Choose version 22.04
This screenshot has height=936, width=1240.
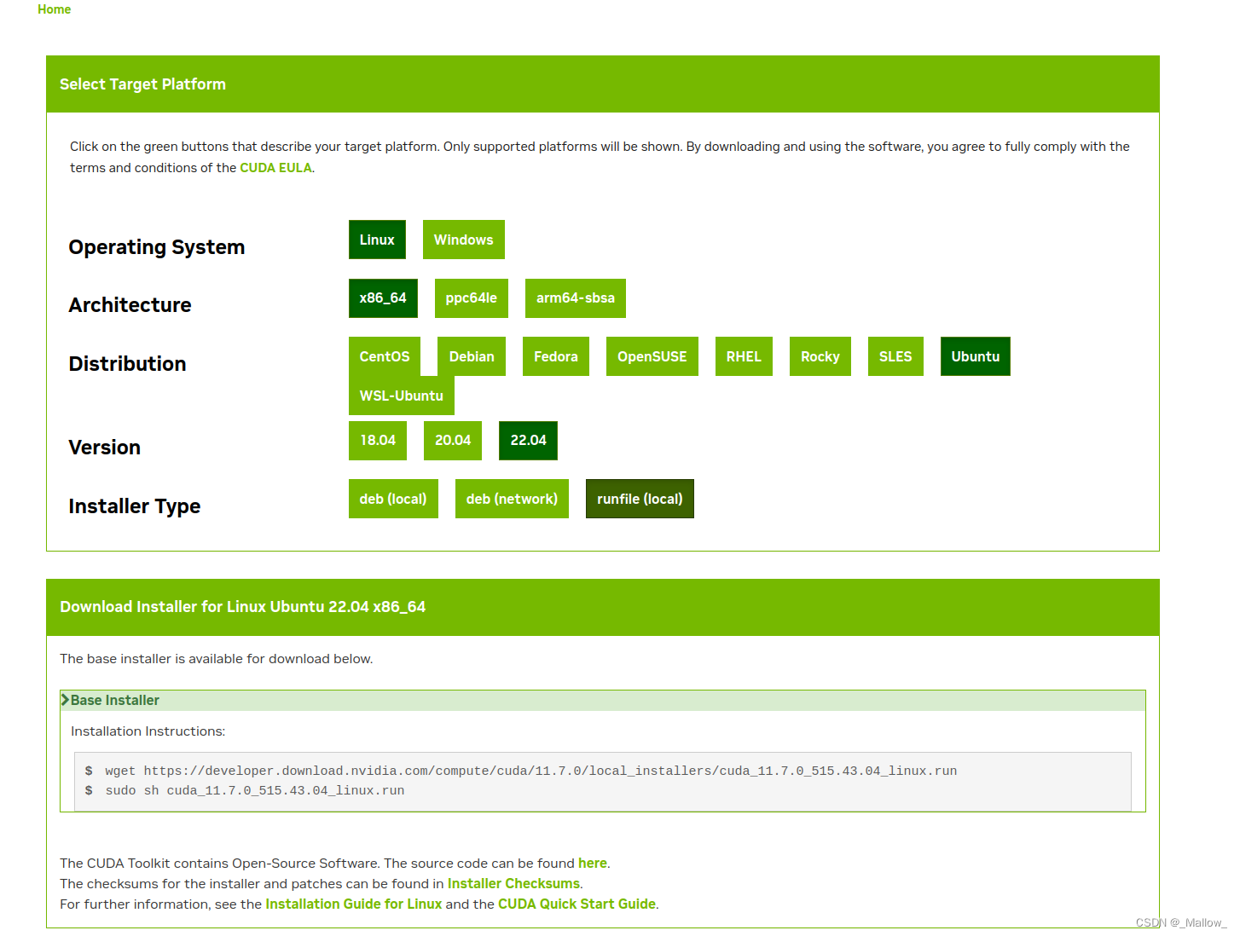pyautogui.click(x=528, y=441)
